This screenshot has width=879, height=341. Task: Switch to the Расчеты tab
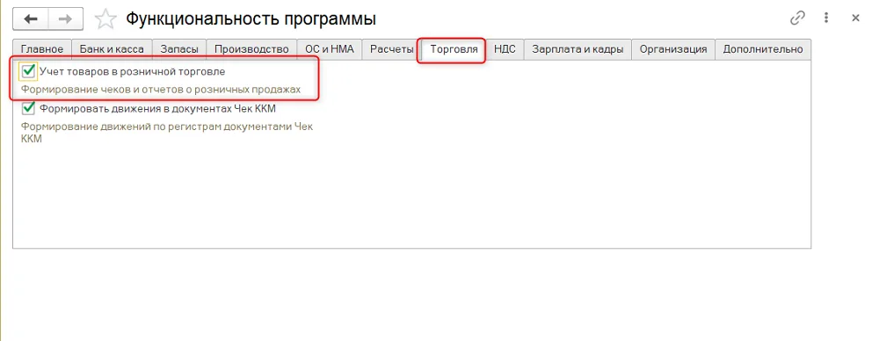tap(392, 49)
